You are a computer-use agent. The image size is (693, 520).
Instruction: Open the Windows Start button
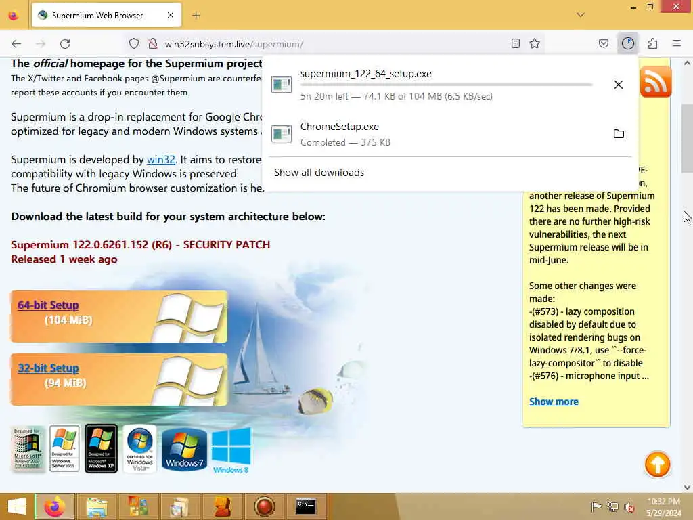coord(16,506)
